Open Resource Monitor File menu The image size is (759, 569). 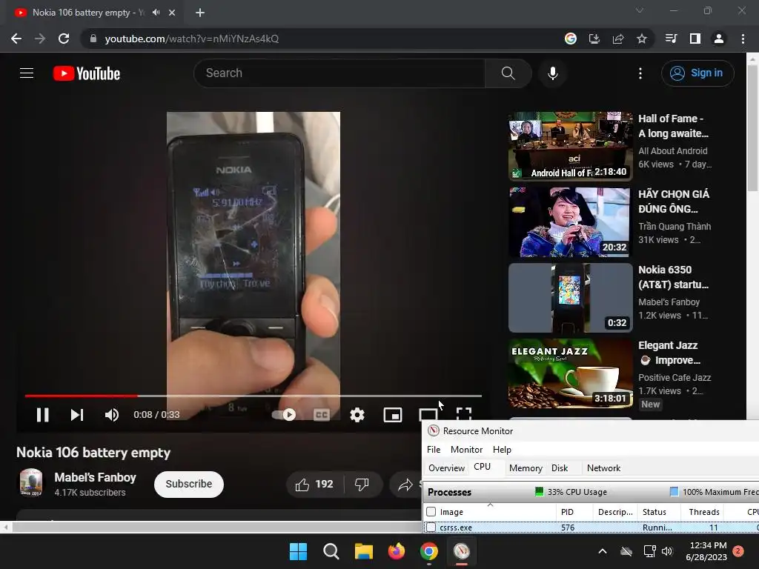click(x=434, y=450)
